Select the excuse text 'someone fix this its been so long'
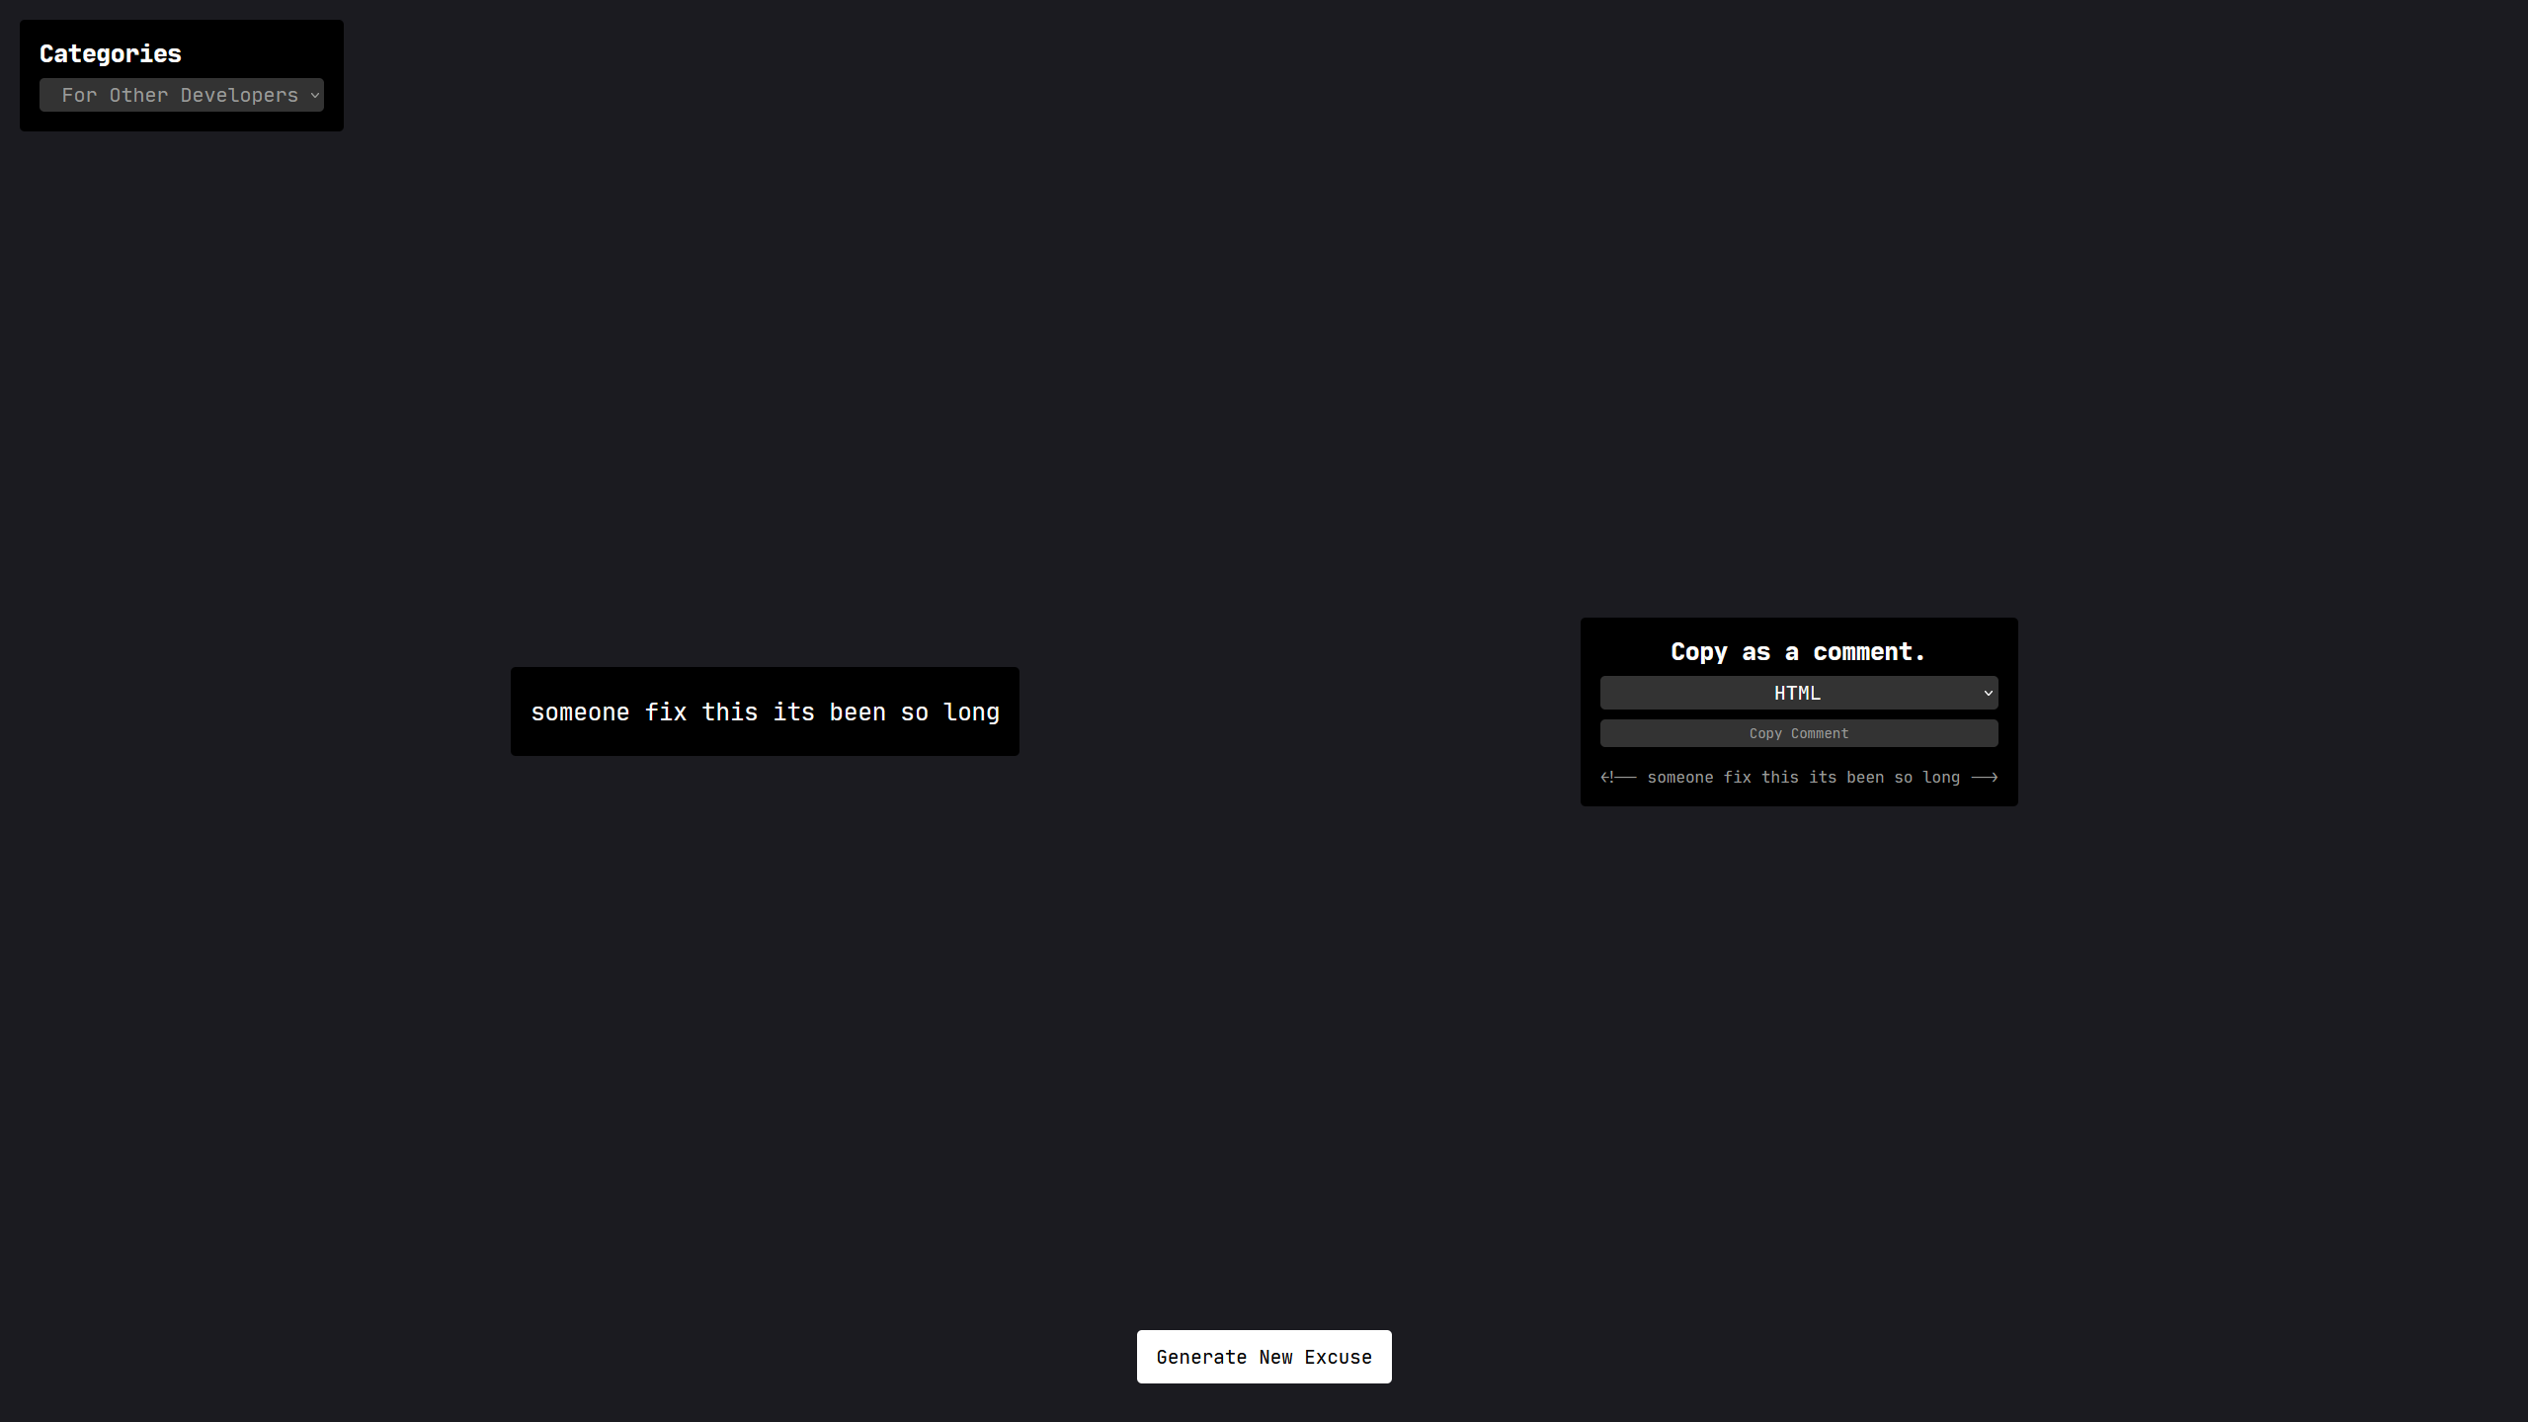 pyautogui.click(x=765, y=712)
